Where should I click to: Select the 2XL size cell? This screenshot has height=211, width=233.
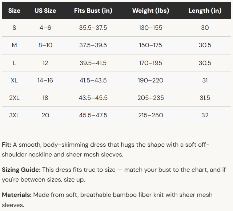[x=14, y=98]
